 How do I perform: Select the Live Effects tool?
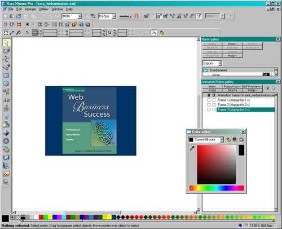point(6,165)
